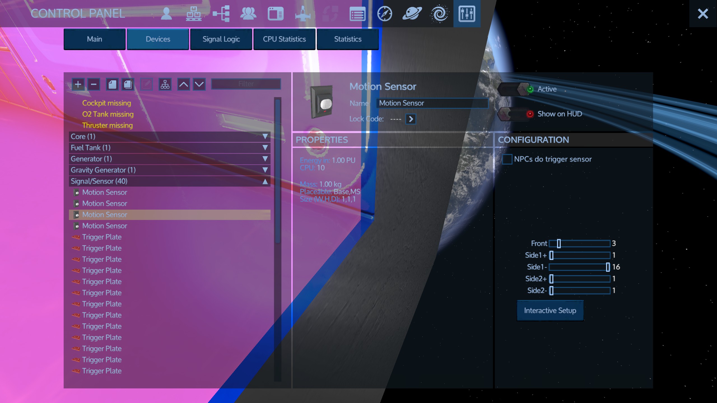Click the single page copy icon
The height and width of the screenshot is (403, 717).
pos(112,84)
